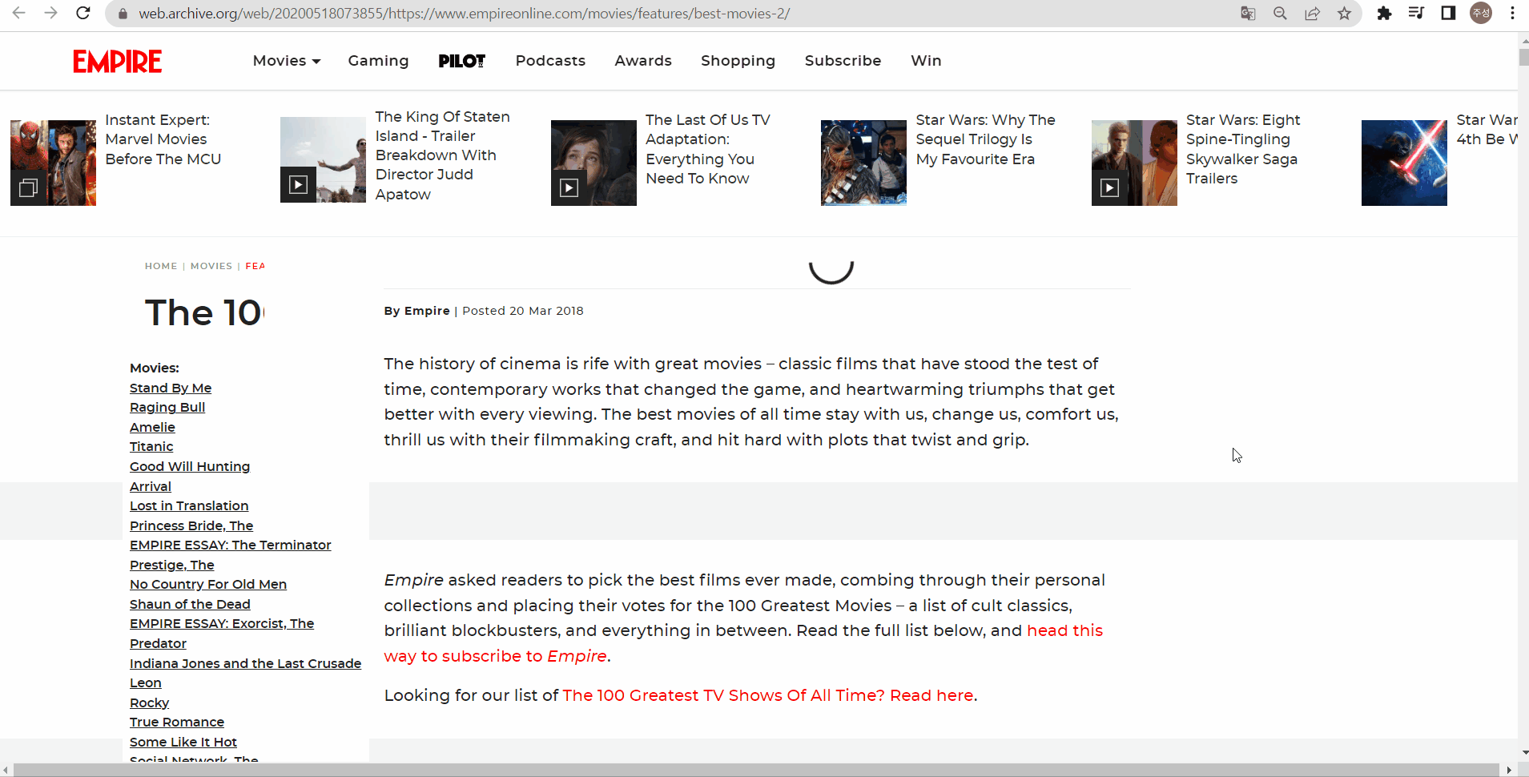Viewport: 1529px width, 777px height.
Task: Open EMPIRE ESSAY: The Terminator link
Action: tap(231, 545)
